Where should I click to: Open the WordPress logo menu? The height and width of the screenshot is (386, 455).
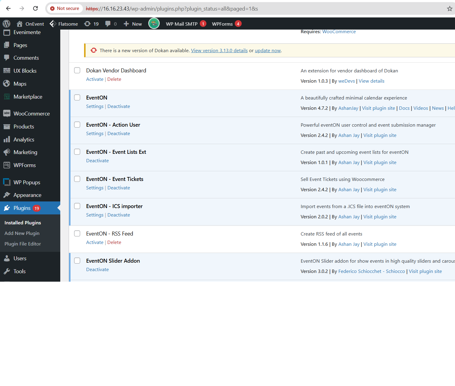click(6, 24)
